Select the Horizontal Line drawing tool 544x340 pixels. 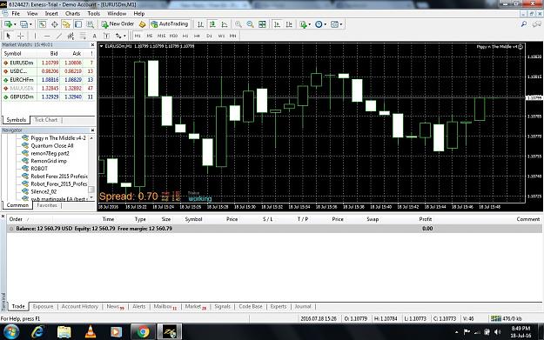[47, 36]
